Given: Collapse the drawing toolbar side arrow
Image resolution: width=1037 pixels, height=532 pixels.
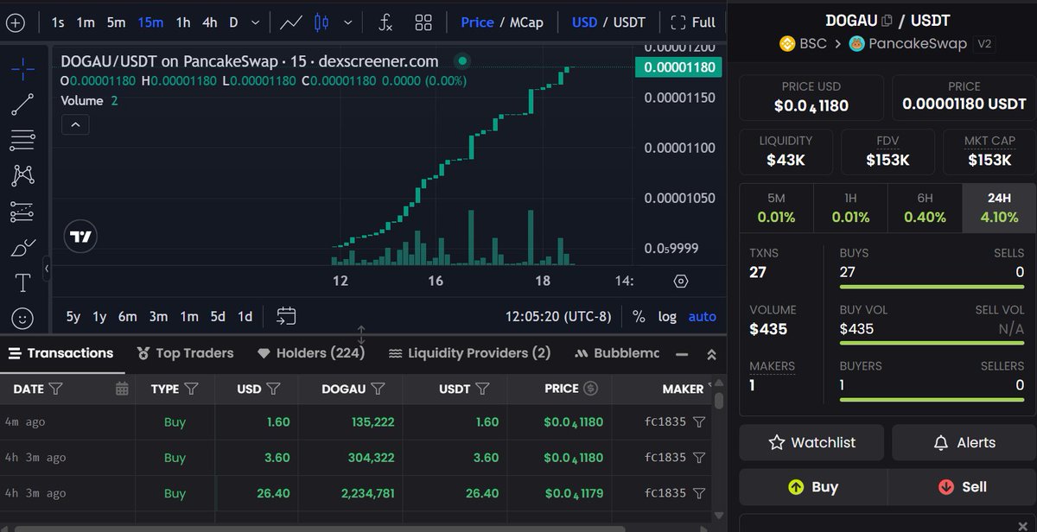Looking at the screenshot, I should 47,269.
